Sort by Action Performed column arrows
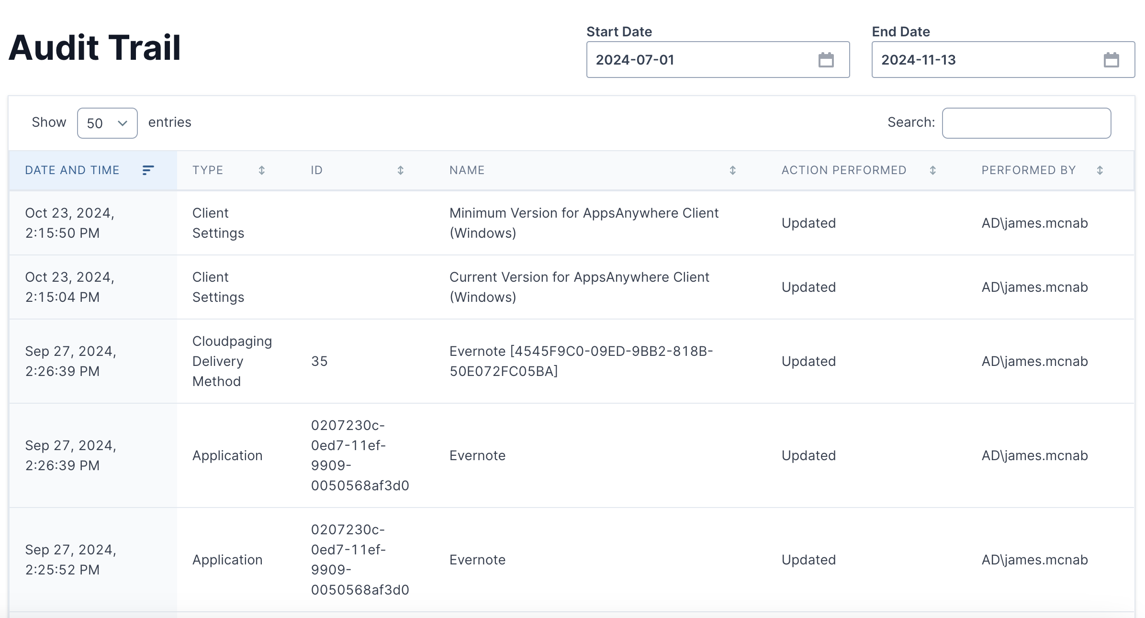 [x=932, y=170]
